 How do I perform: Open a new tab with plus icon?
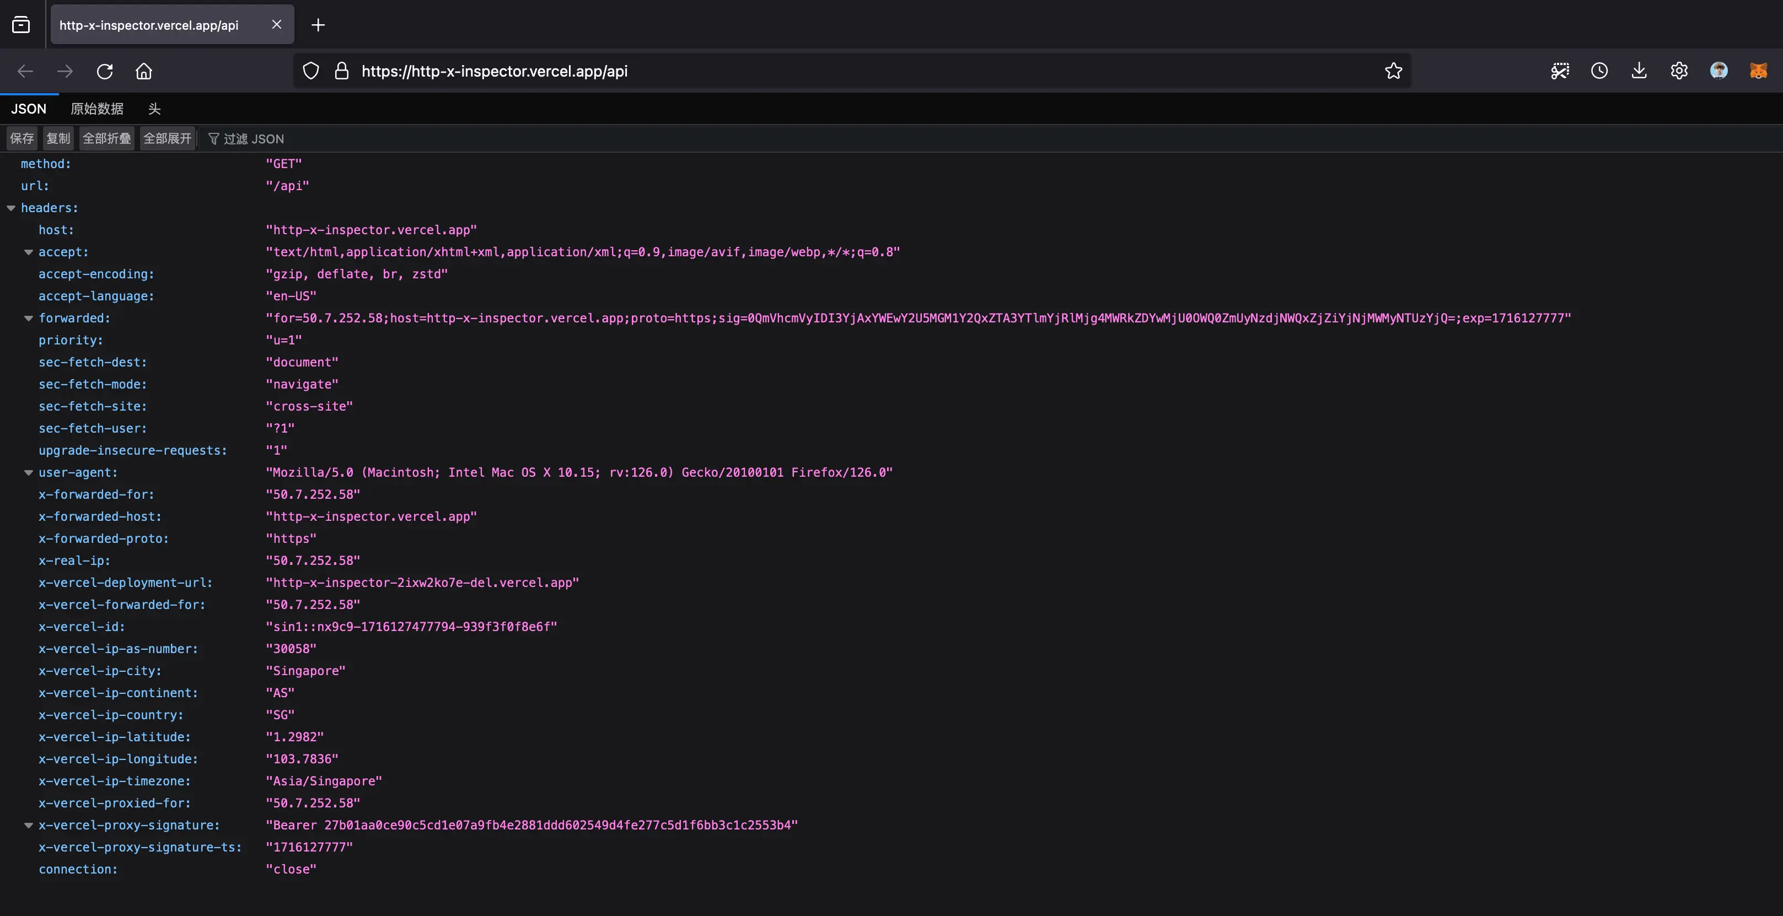318,25
